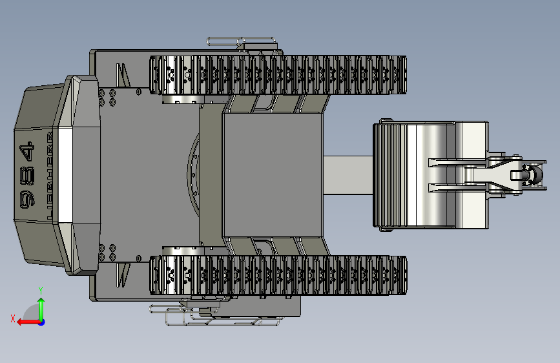Select the bucket linkage pin at far right
The image size is (560, 363).
pyautogui.click(x=532, y=175)
